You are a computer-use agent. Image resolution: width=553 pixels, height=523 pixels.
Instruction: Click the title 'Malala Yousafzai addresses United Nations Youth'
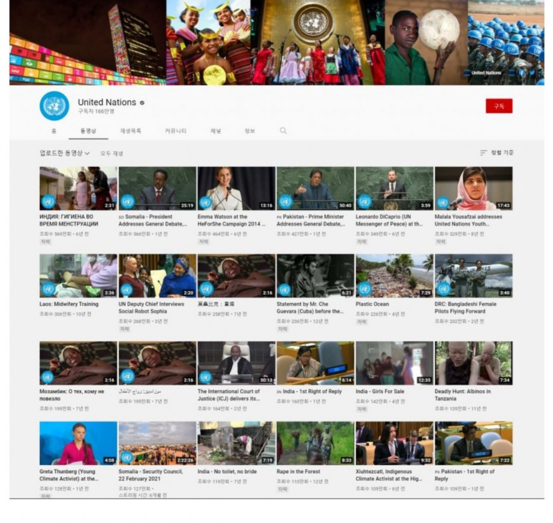tap(468, 220)
